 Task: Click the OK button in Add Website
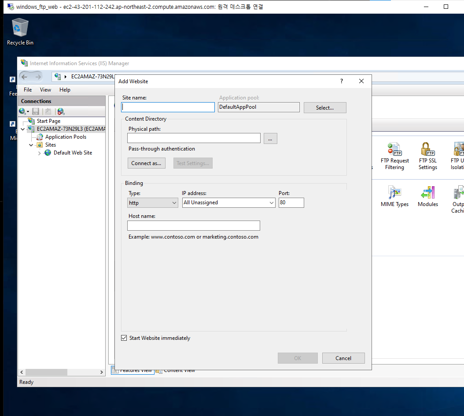point(298,358)
